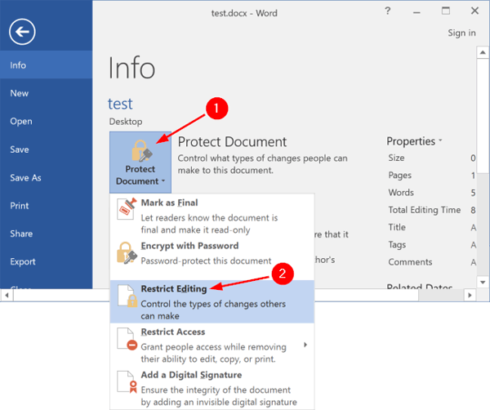Click the Restrict Access page icon

(125, 341)
